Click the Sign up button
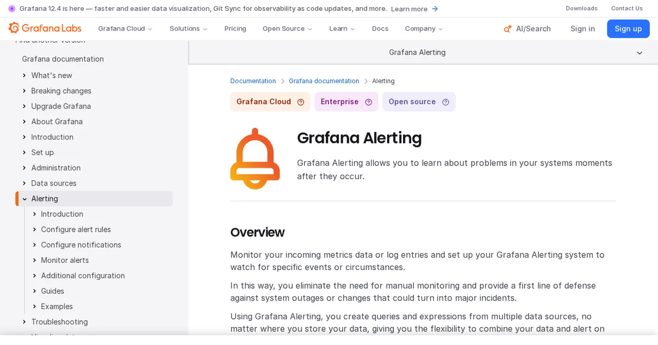 [628, 28]
